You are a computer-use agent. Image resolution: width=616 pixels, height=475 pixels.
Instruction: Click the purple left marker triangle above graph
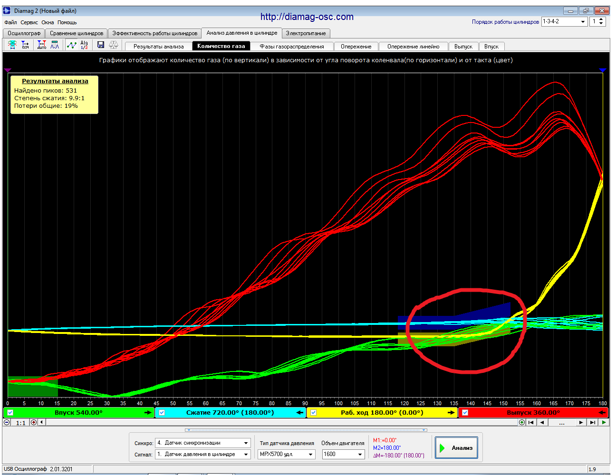[7, 70]
